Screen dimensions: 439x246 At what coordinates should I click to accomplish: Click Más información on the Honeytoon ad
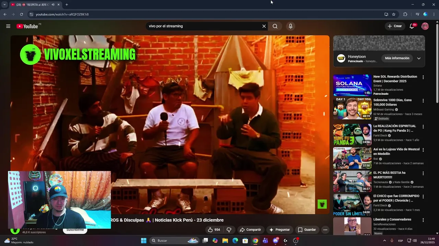[397, 58]
